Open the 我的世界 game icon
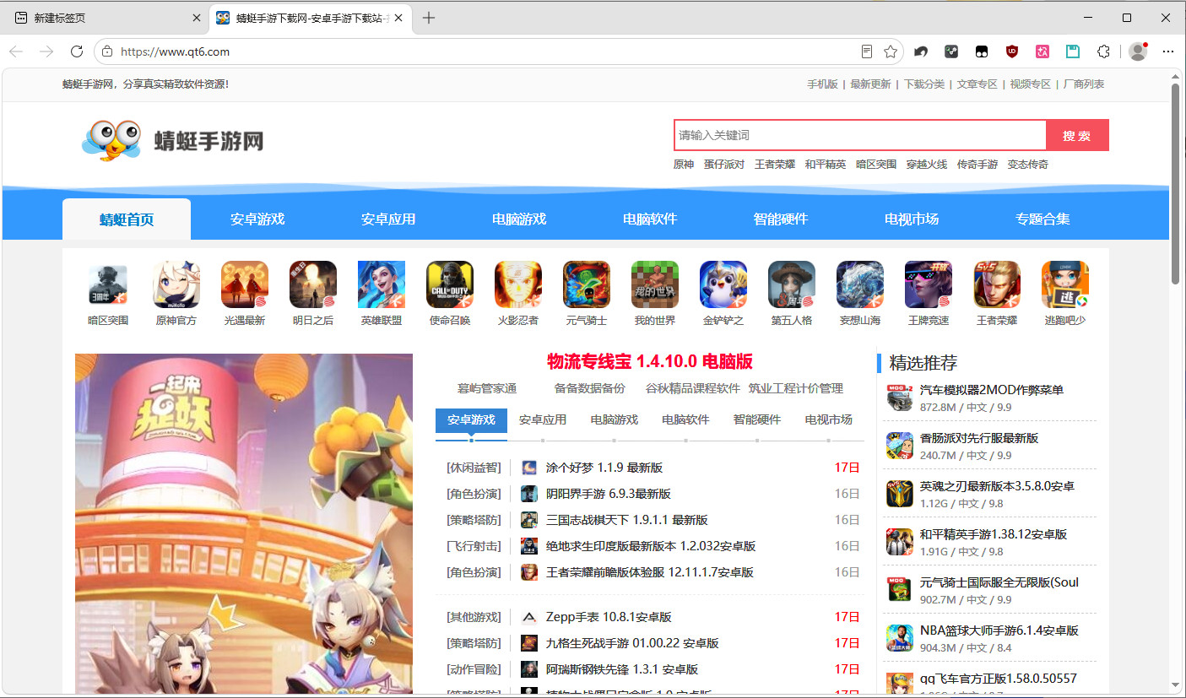Viewport: 1186px width, 698px height. click(655, 284)
